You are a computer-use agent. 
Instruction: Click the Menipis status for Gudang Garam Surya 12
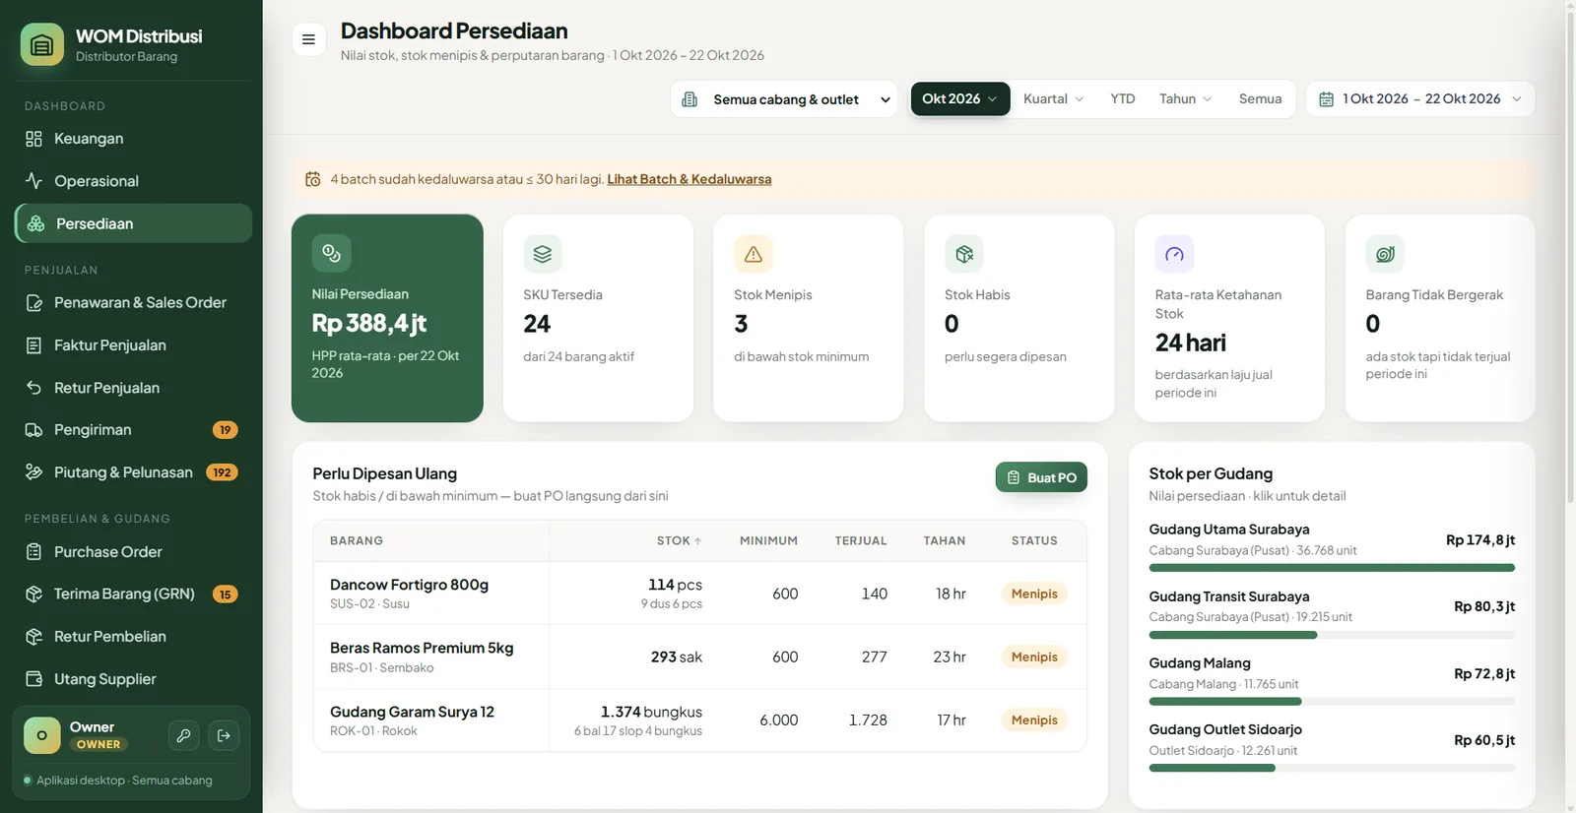[1034, 720]
